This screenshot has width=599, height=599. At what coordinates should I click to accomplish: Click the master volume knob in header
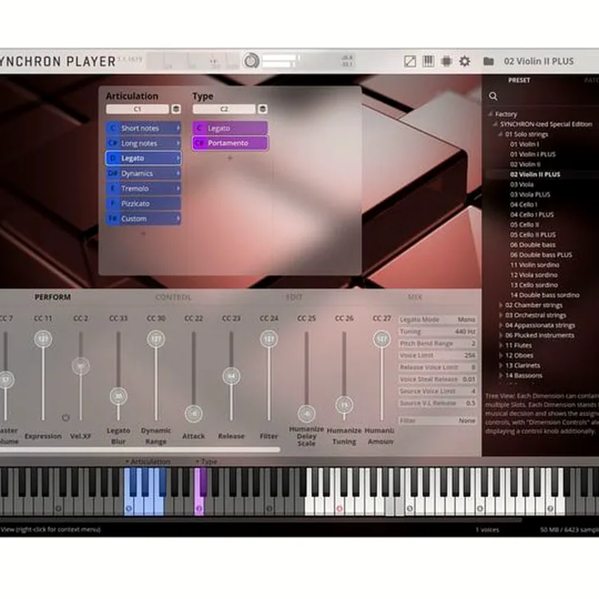251,61
